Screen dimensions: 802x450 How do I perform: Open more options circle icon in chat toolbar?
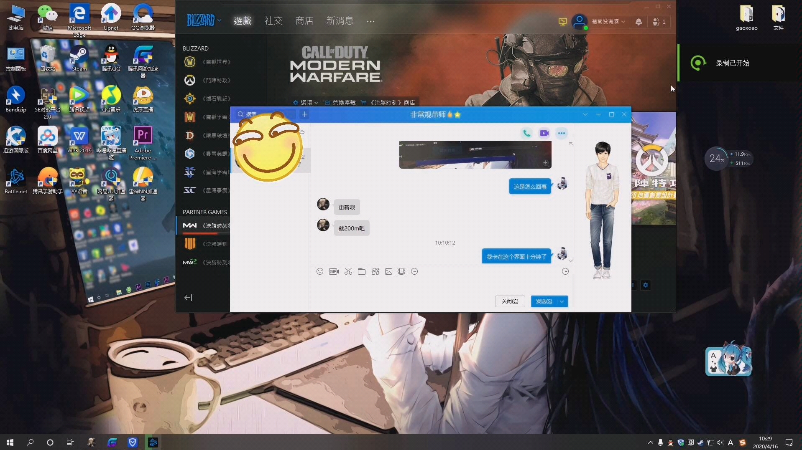pyautogui.click(x=414, y=271)
